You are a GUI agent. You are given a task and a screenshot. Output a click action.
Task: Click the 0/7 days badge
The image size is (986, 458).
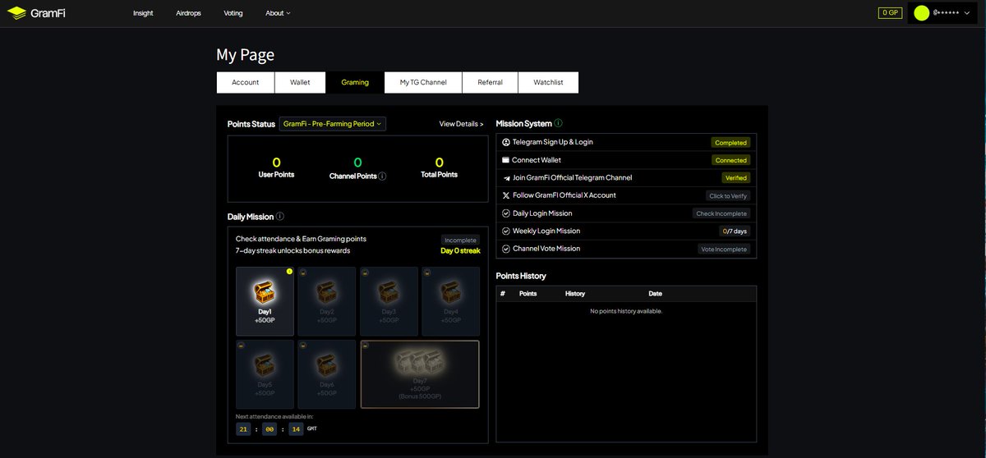735,231
